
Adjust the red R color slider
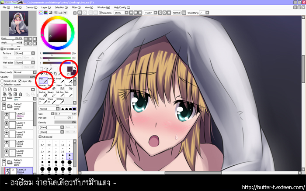(56, 53)
